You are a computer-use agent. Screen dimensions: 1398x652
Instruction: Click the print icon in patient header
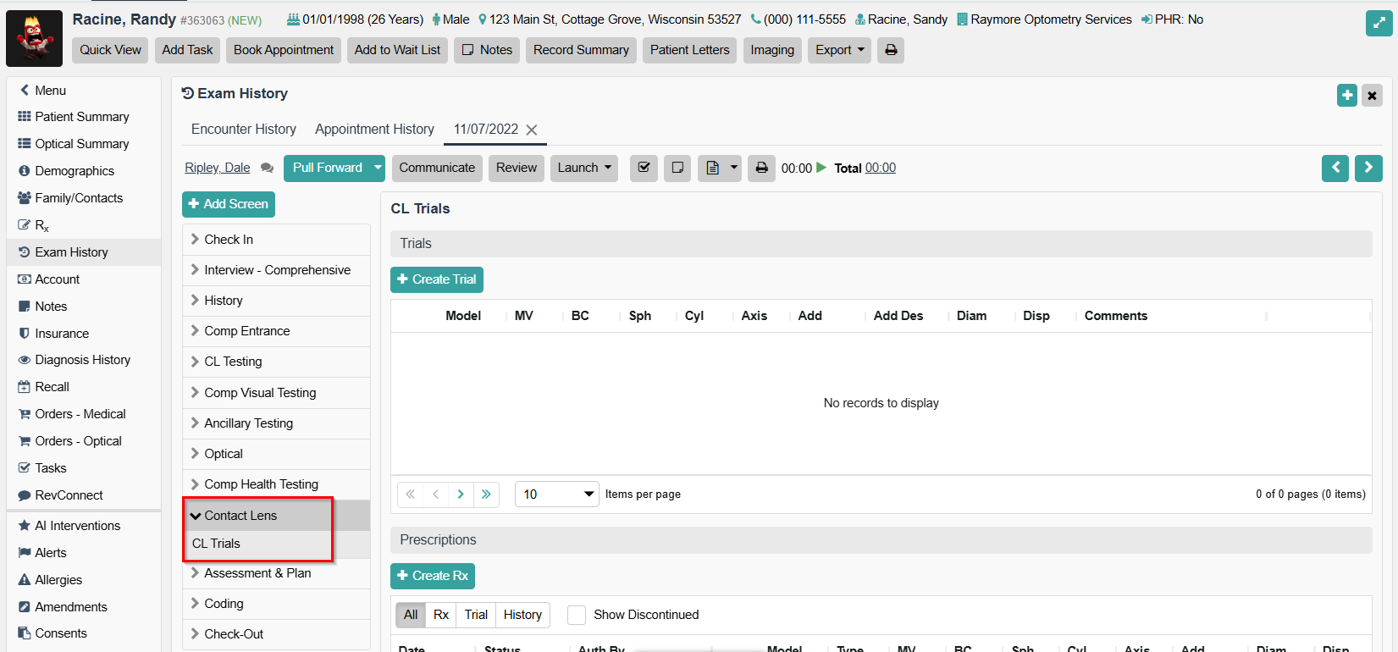click(891, 50)
